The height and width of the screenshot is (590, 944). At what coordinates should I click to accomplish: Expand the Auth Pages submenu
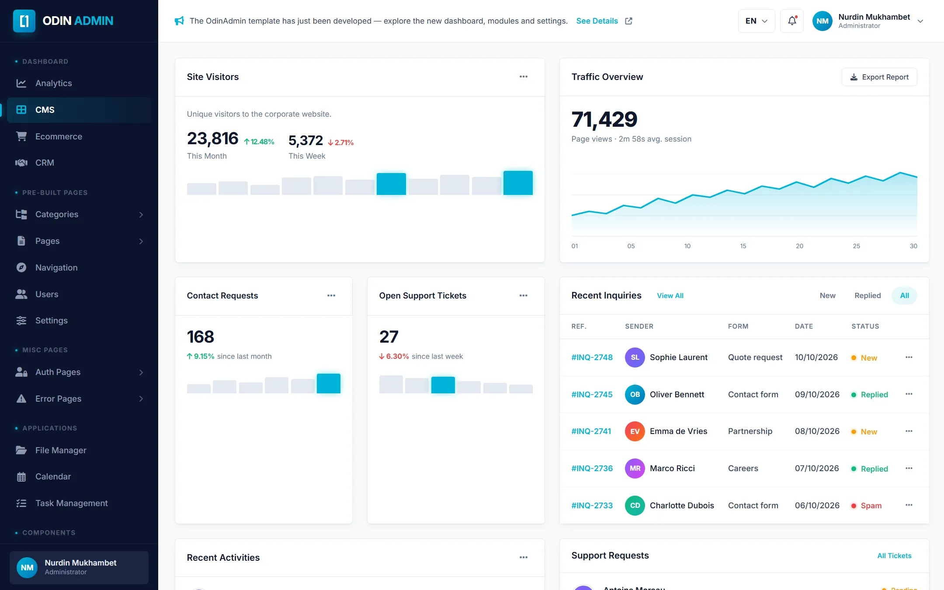141,372
